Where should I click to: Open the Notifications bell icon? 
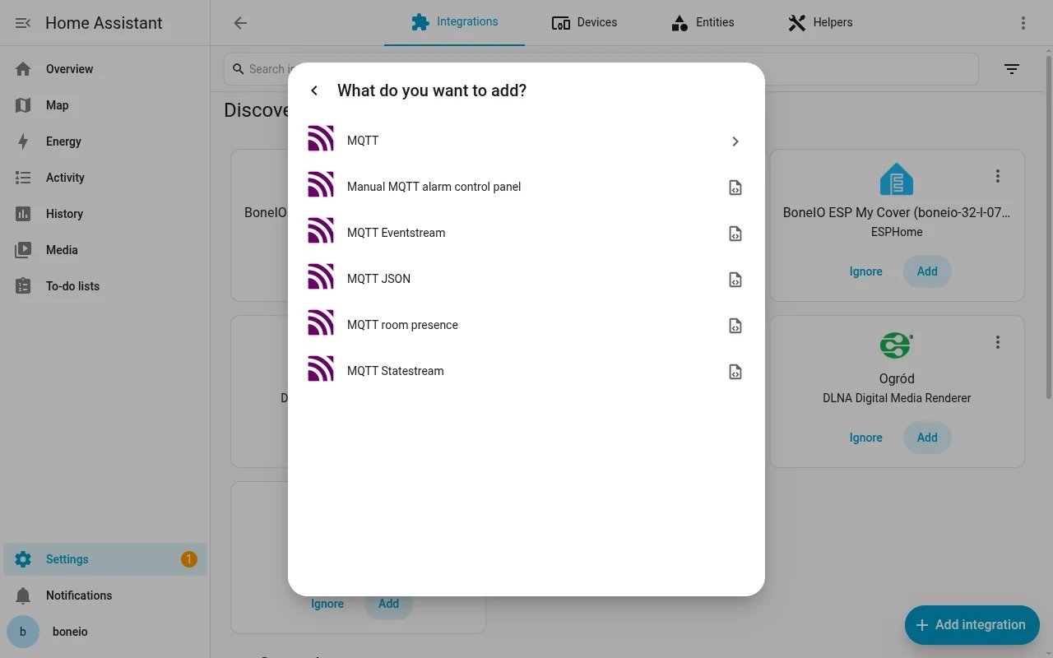23,595
